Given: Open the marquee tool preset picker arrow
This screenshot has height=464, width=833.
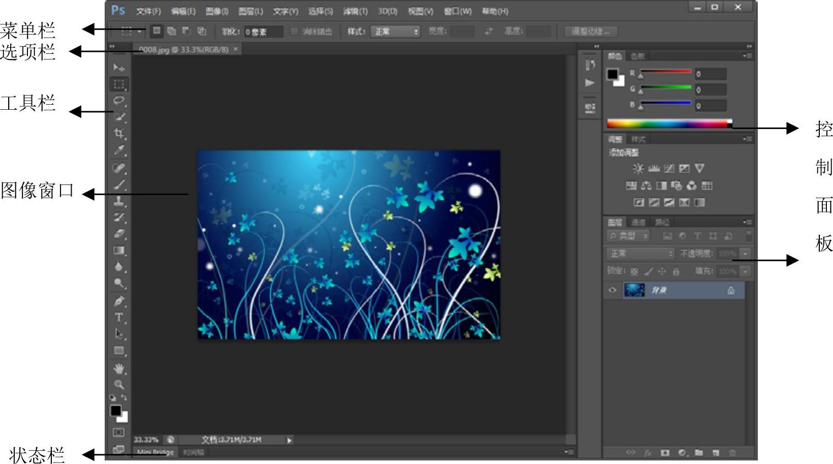Looking at the screenshot, I should pos(139,32).
